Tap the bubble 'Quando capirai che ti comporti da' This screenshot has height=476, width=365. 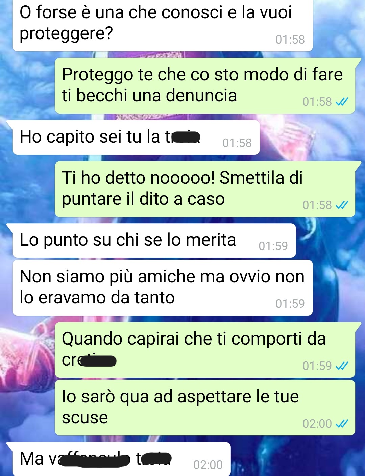(205, 350)
